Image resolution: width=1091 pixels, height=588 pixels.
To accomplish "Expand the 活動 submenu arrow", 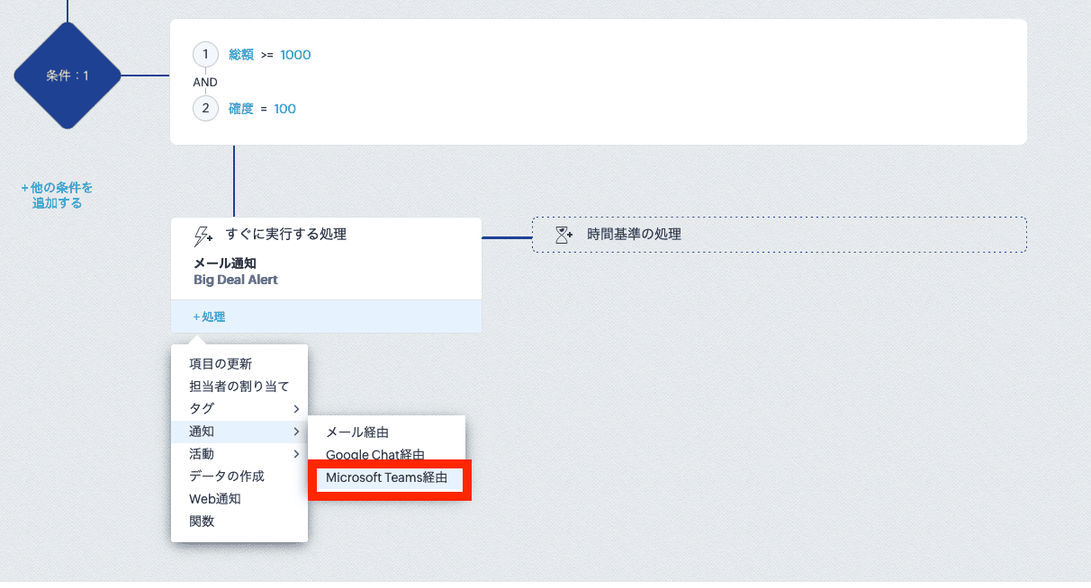I will [296, 454].
